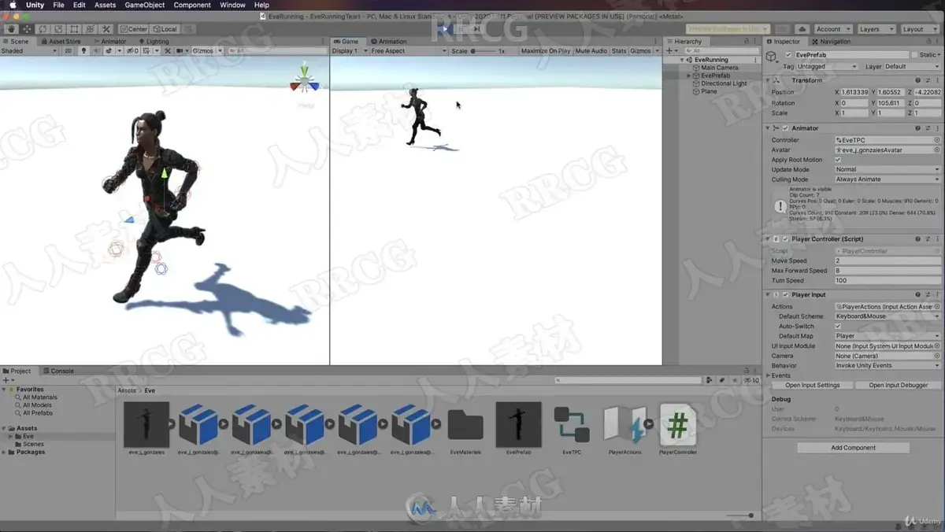This screenshot has height=532, width=945.
Task: Open the Tag Untagged dropdown
Action: click(828, 67)
